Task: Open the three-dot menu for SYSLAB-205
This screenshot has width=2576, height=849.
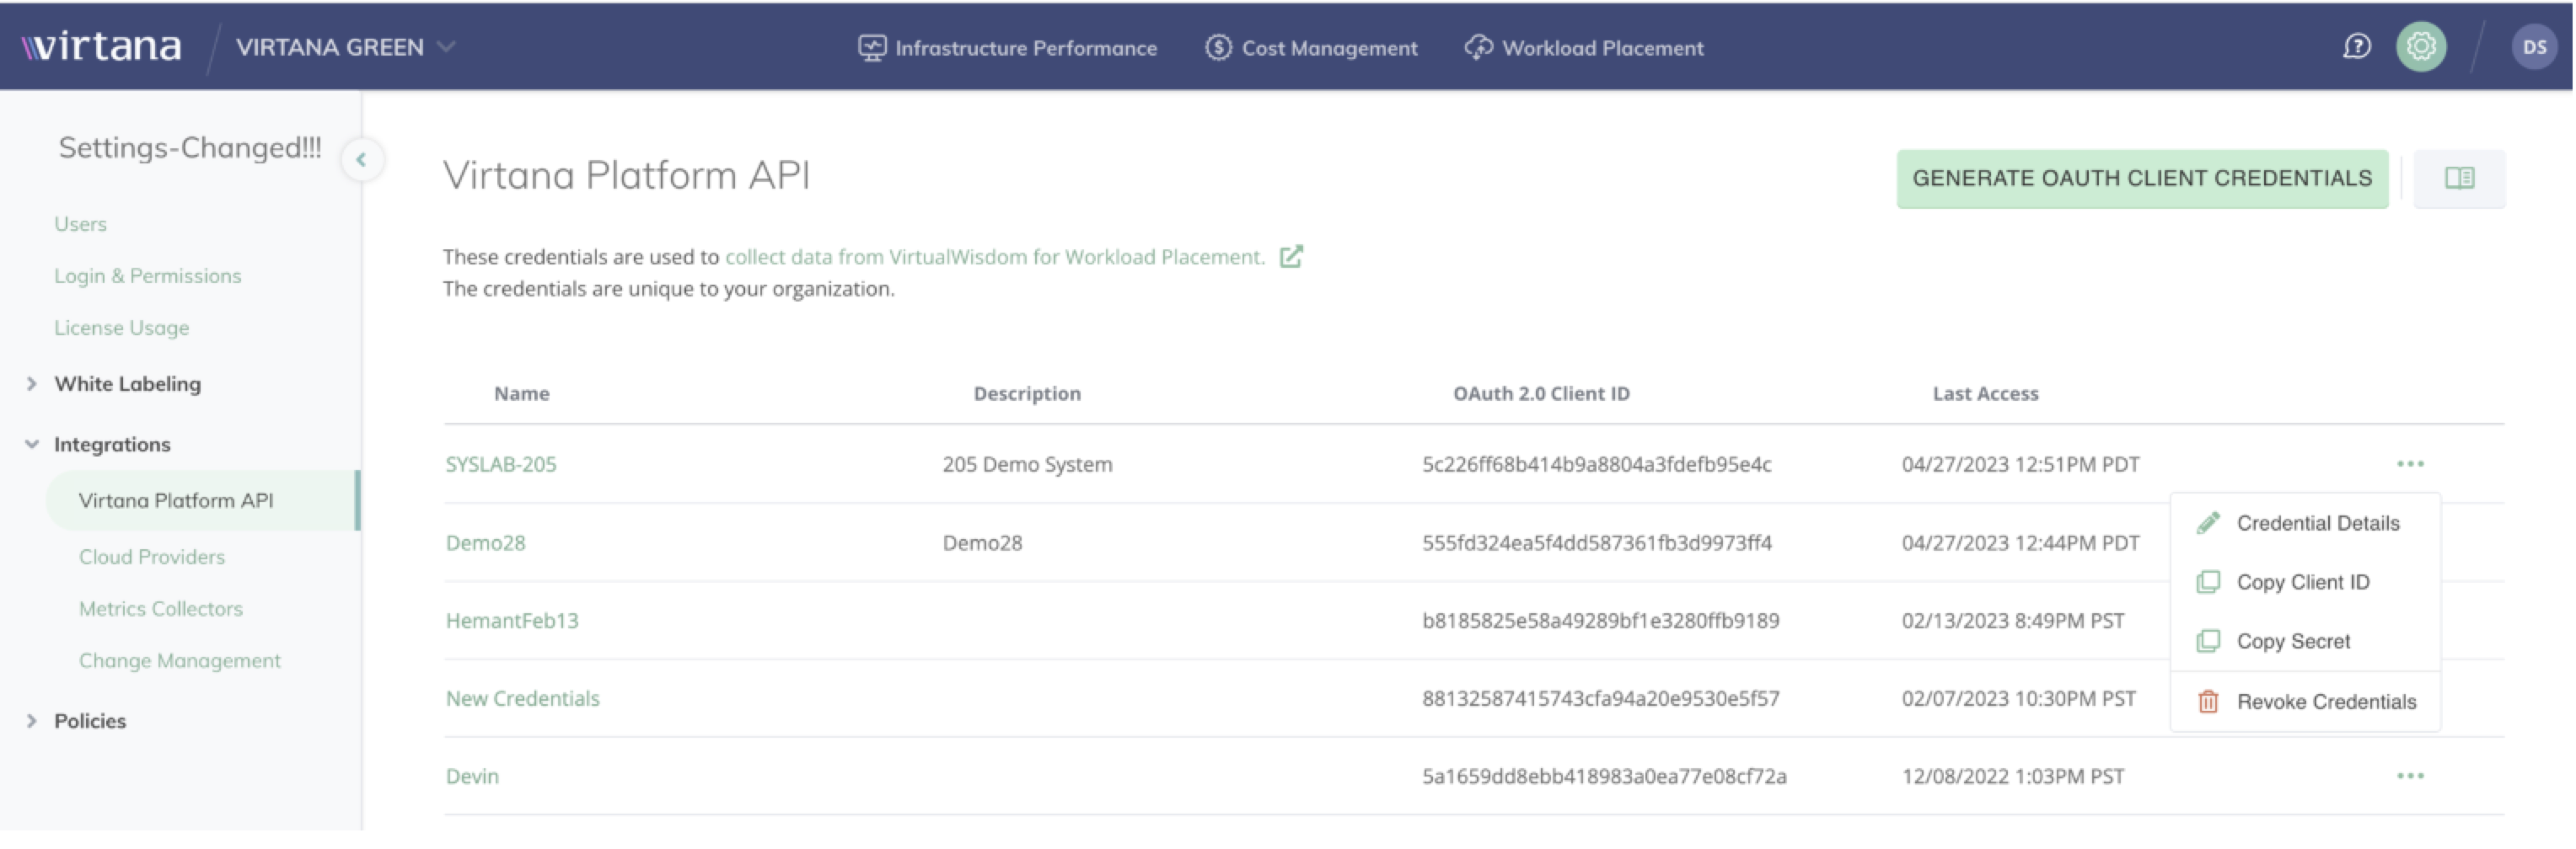Action: click(x=2409, y=464)
